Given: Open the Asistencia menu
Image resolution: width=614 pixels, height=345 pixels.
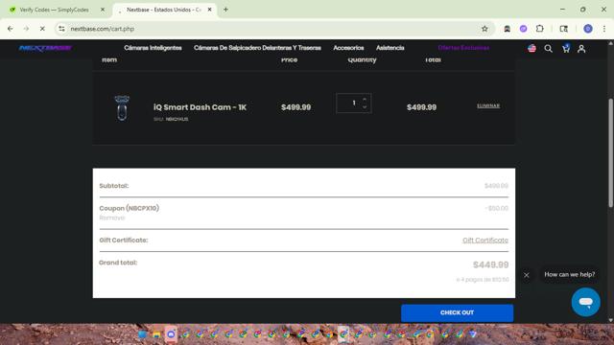Looking at the screenshot, I should pyautogui.click(x=390, y=48).
